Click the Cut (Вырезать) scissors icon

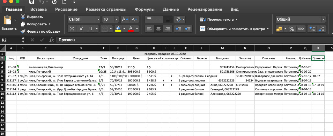pos(23,17)
